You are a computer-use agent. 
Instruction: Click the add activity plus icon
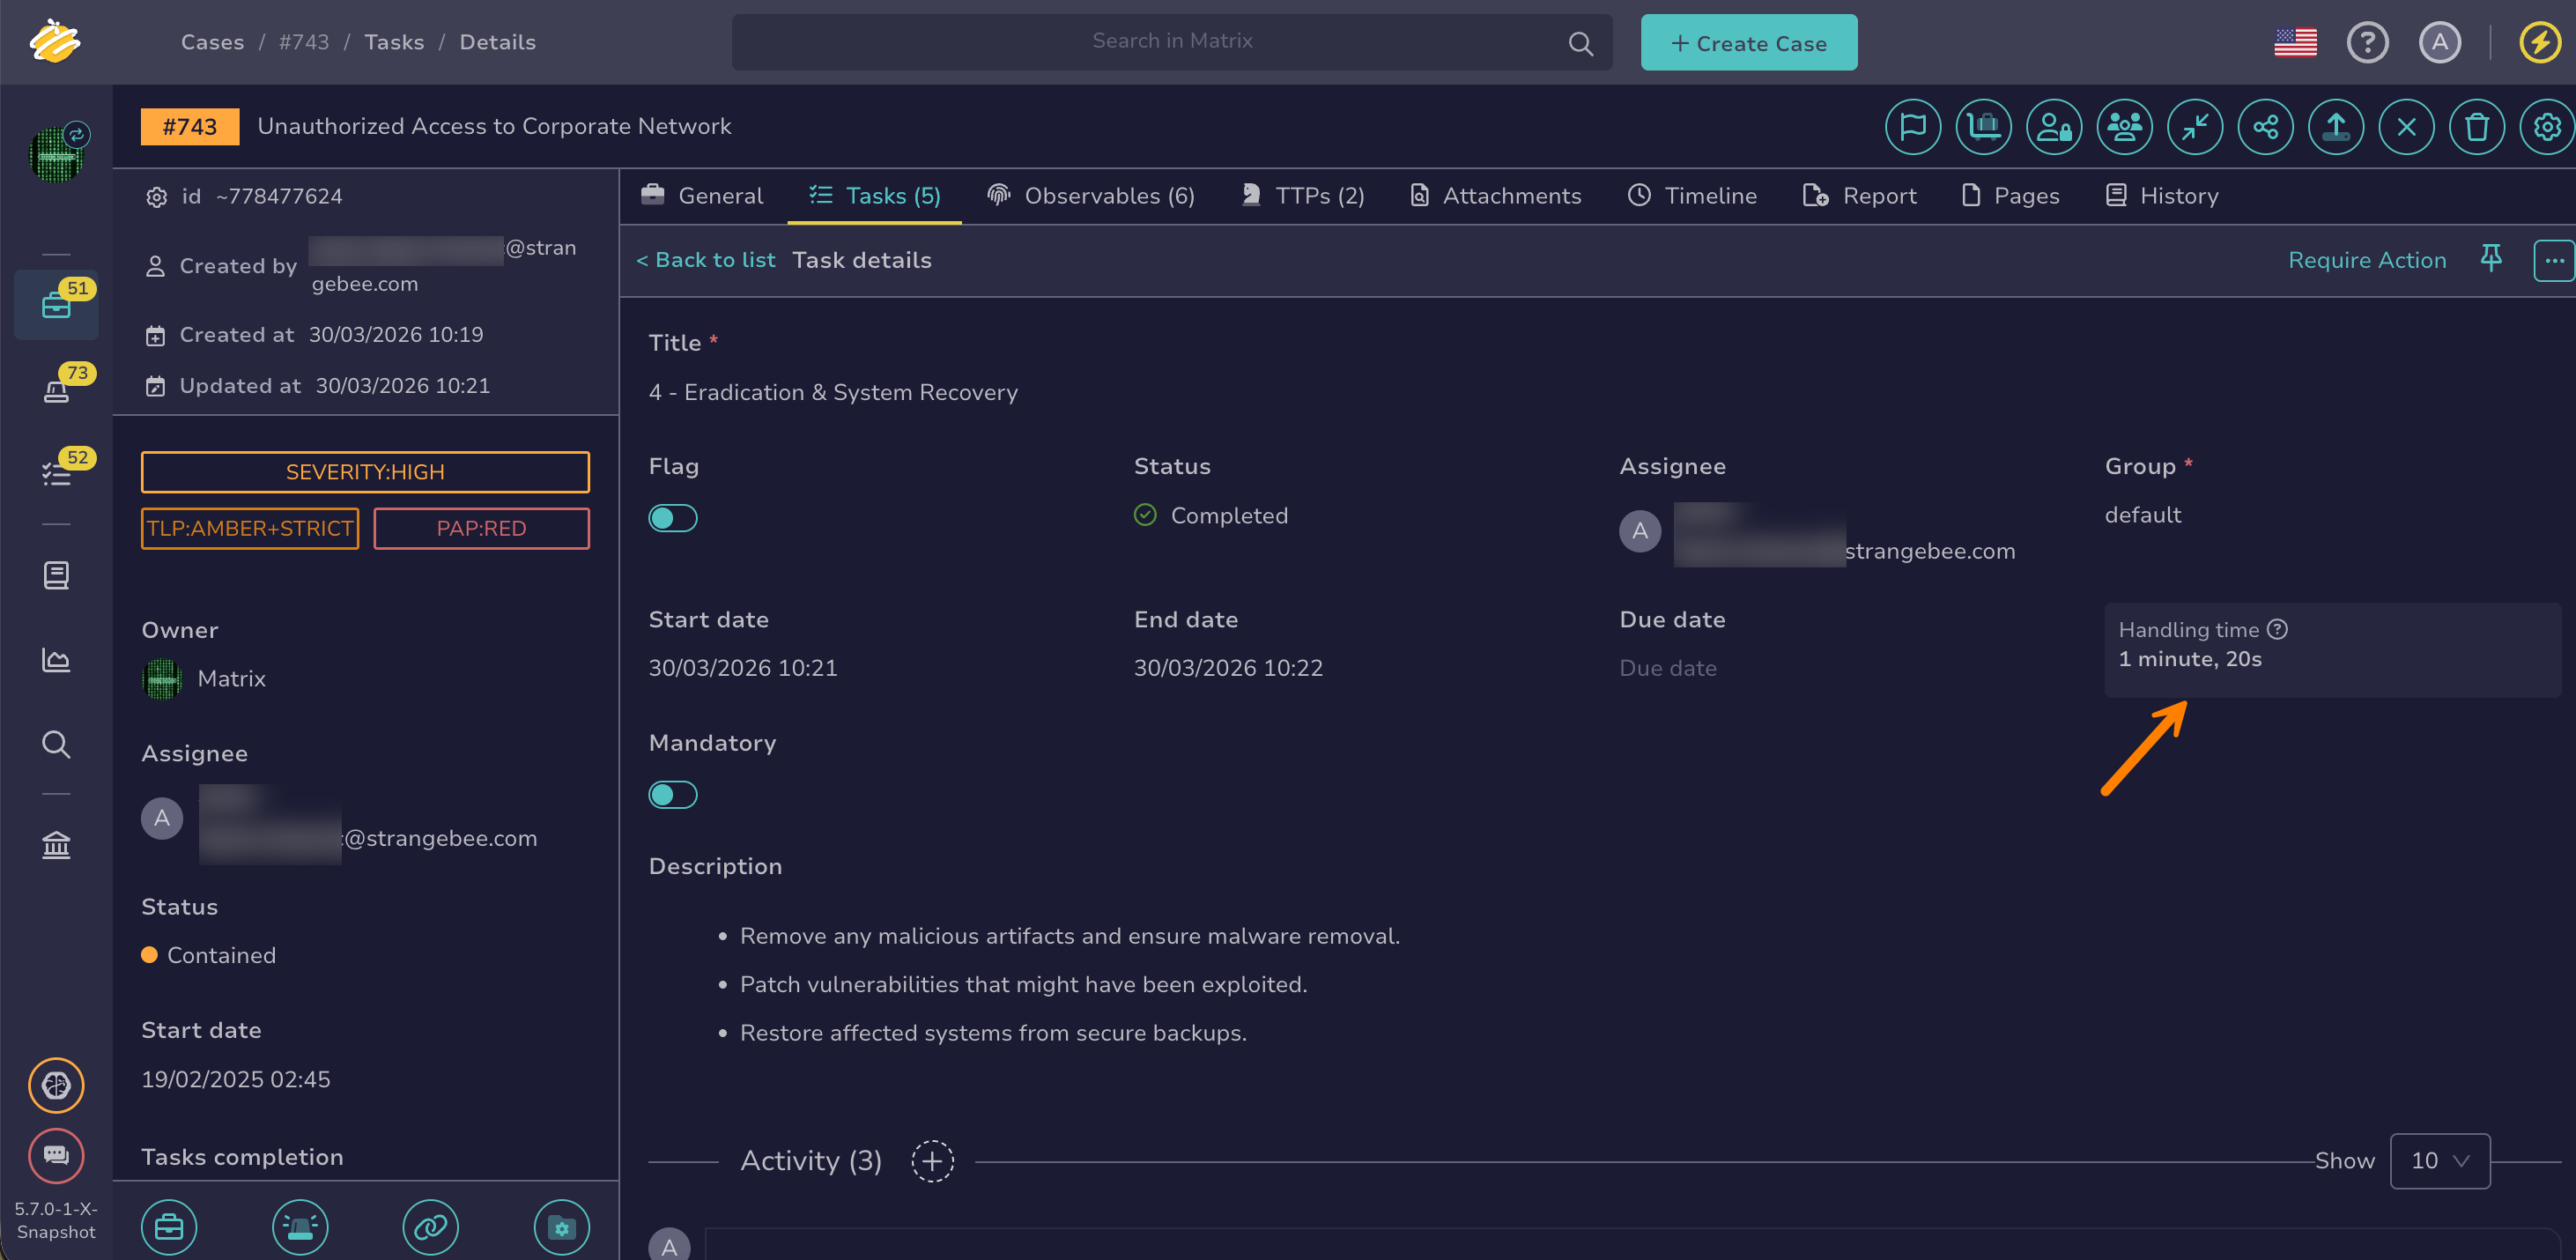pyautogui.click(x=932, y=1161)
